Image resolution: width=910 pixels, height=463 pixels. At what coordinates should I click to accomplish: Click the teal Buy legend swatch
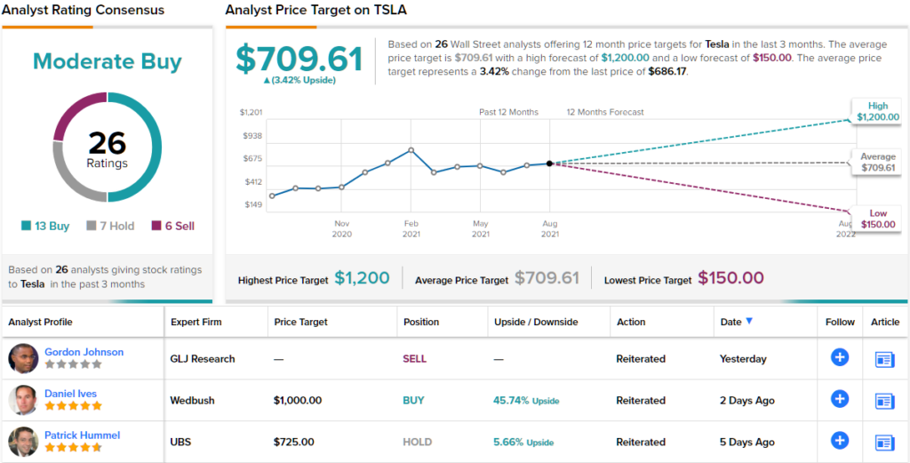pyautogui.click(x=27, y=227)
